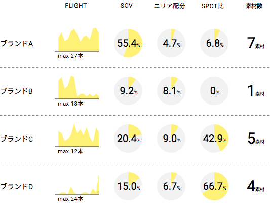Viewport: 270px width, 204px height.
Task: Select Brand A エリア配分 4.7% pie chart
Action: coord(171,43)
